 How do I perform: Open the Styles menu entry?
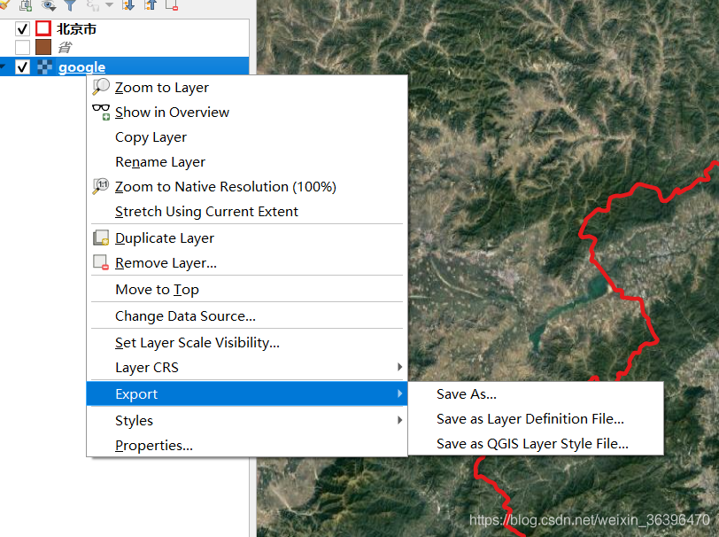click(x=247, y=420)
